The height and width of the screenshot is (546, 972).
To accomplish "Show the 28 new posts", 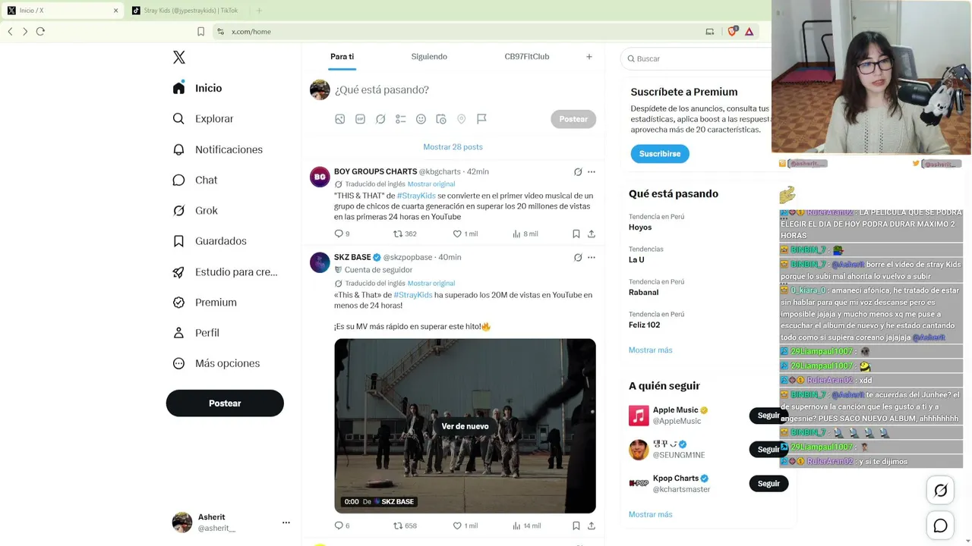I will [453, 147].
